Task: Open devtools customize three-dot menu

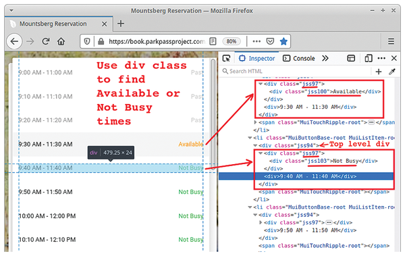Action: 381,59
